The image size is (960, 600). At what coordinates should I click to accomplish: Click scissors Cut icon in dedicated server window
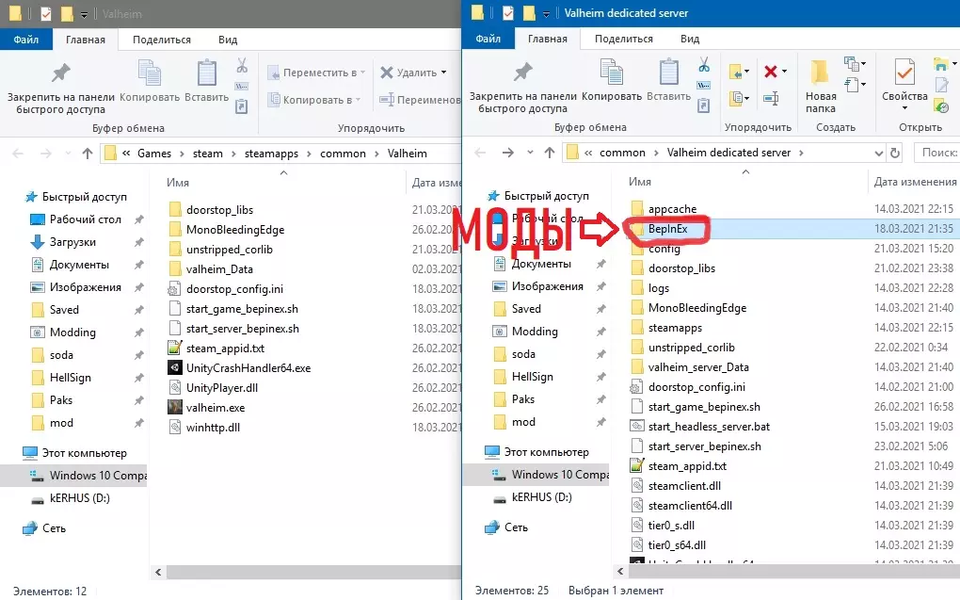(x=704, y=64)
